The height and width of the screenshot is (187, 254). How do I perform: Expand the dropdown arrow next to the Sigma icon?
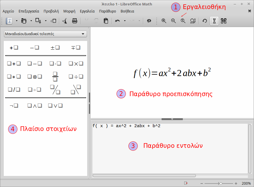(17, 21)
